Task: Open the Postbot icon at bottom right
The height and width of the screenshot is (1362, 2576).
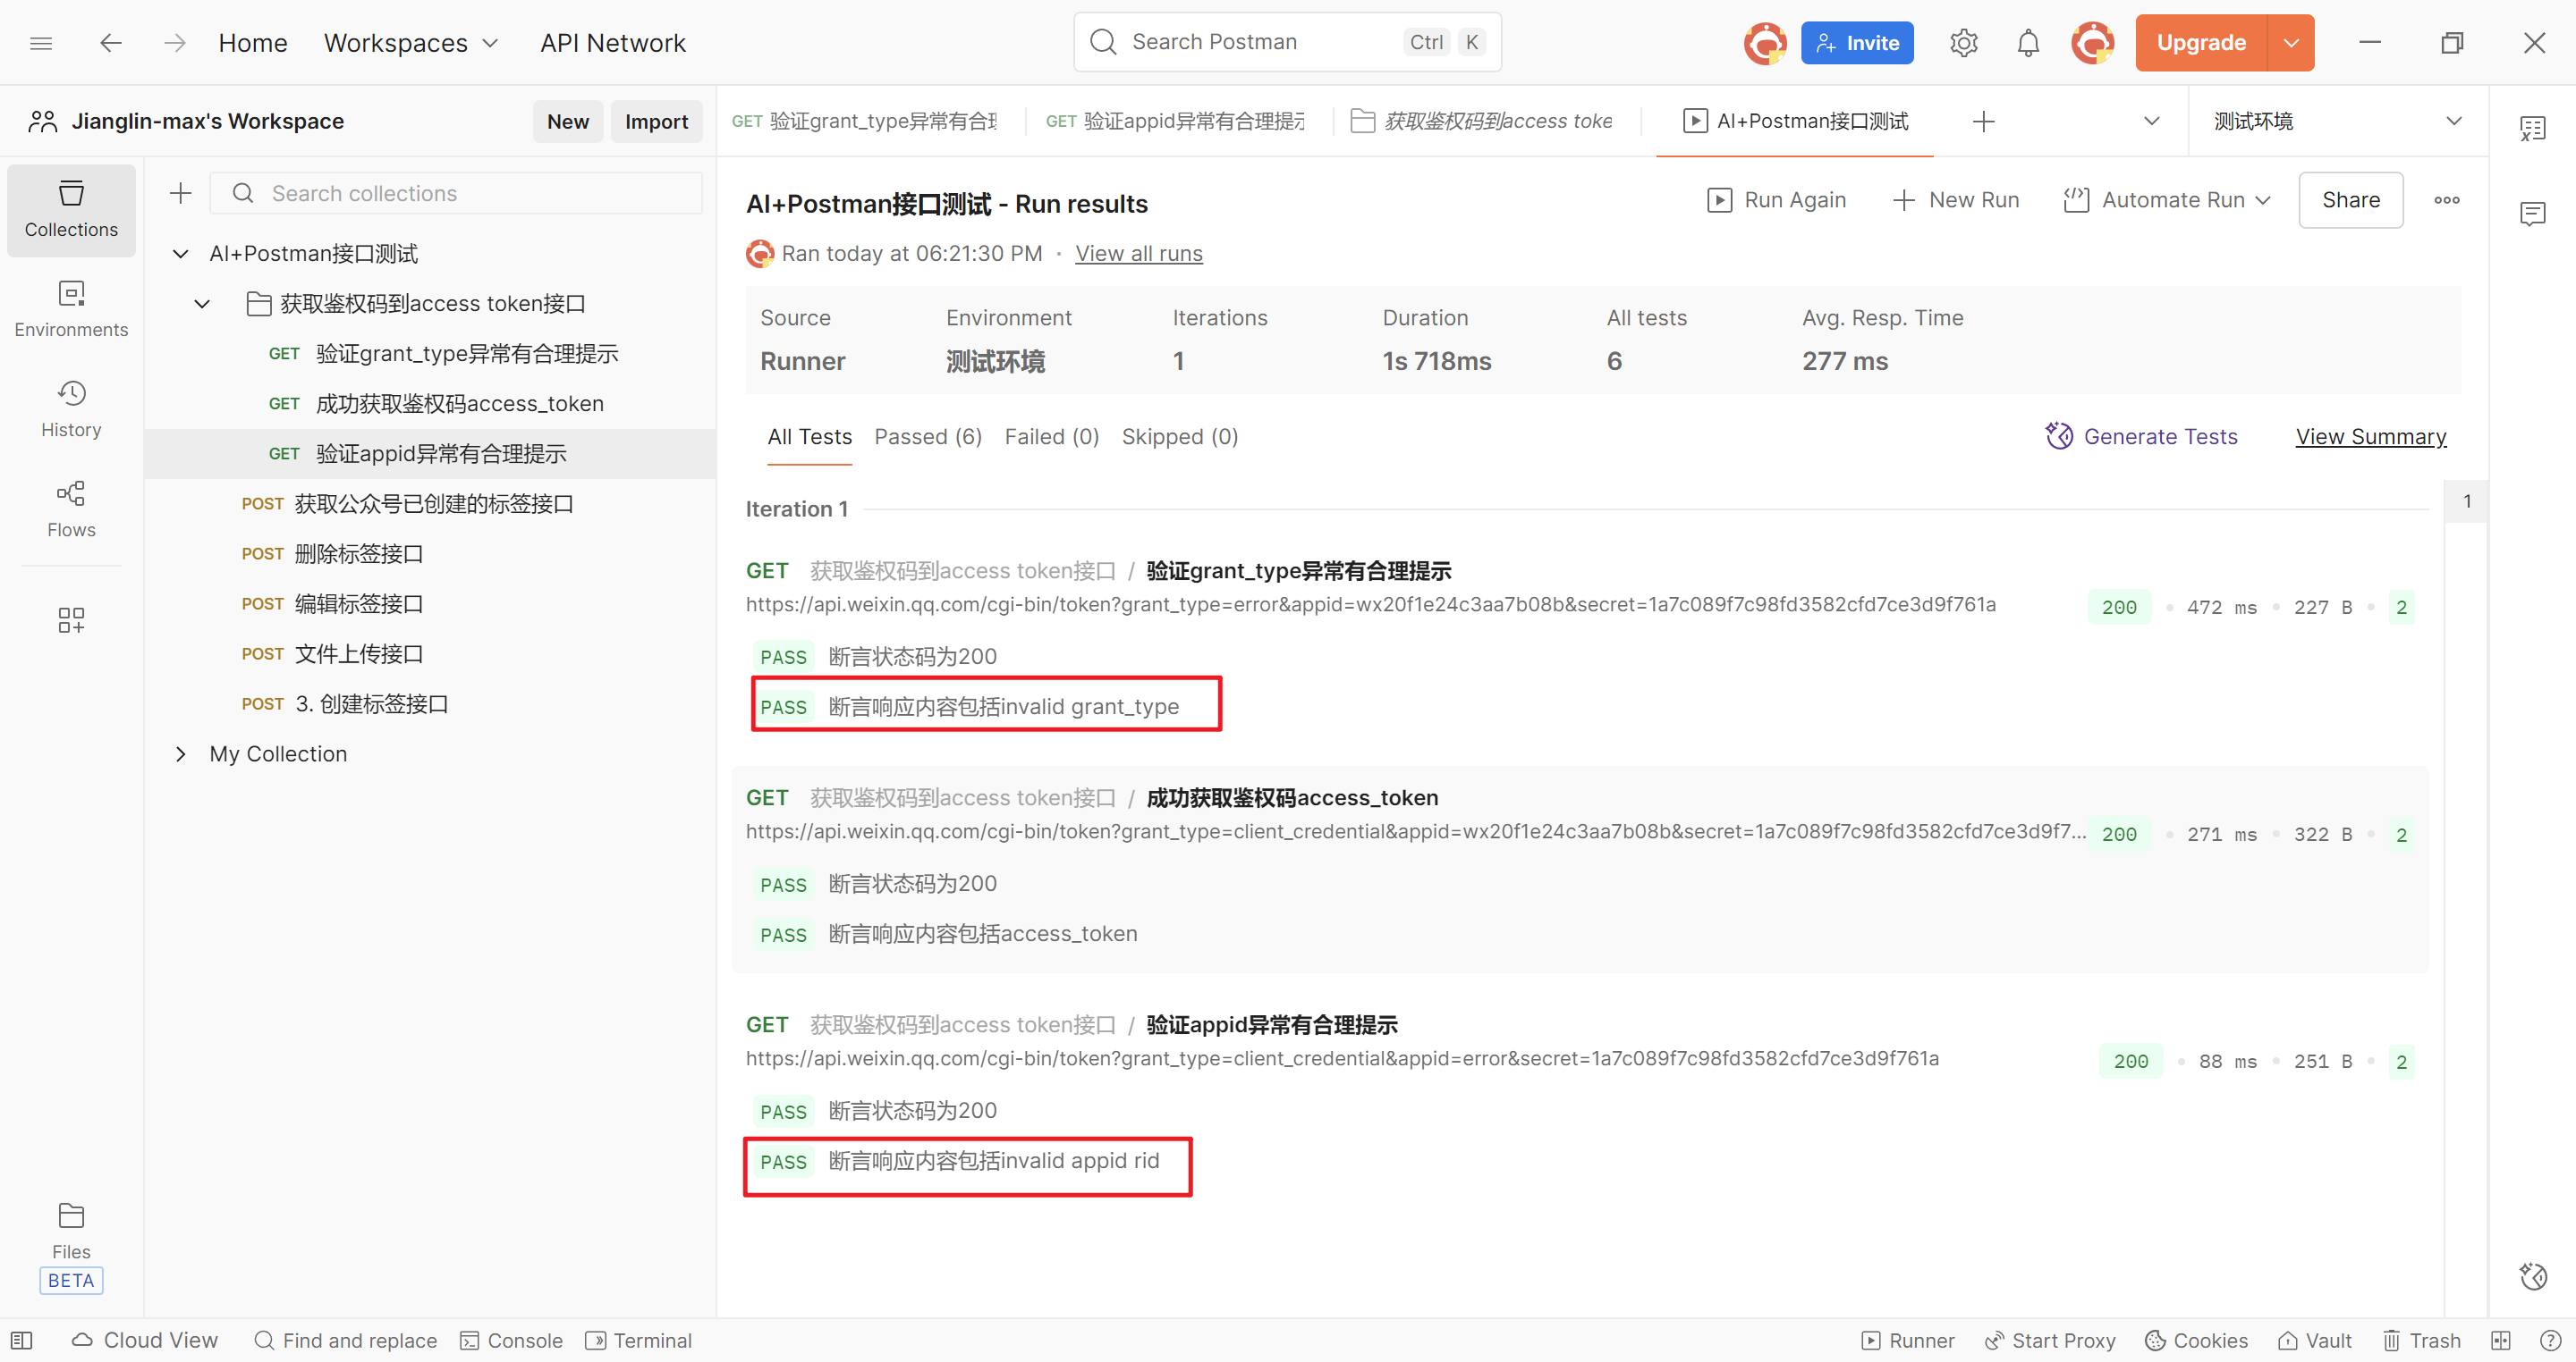Action: coord(2532,1276)
